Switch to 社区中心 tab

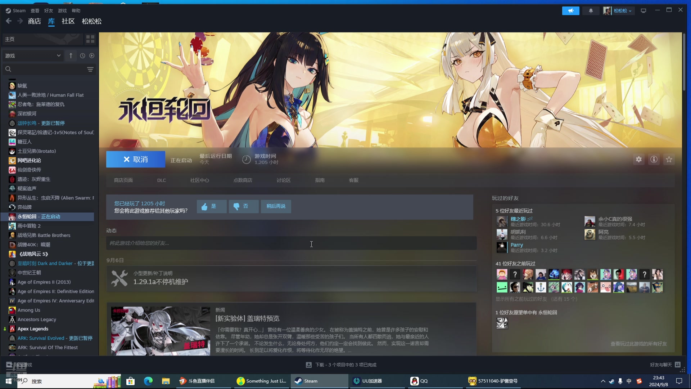199,180
